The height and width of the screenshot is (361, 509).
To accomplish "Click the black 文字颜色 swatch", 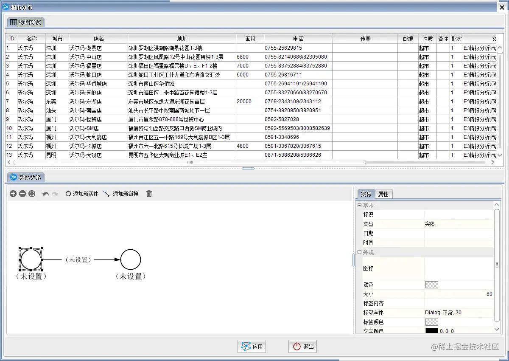I will pyautogui.click(x=432, y=331).
